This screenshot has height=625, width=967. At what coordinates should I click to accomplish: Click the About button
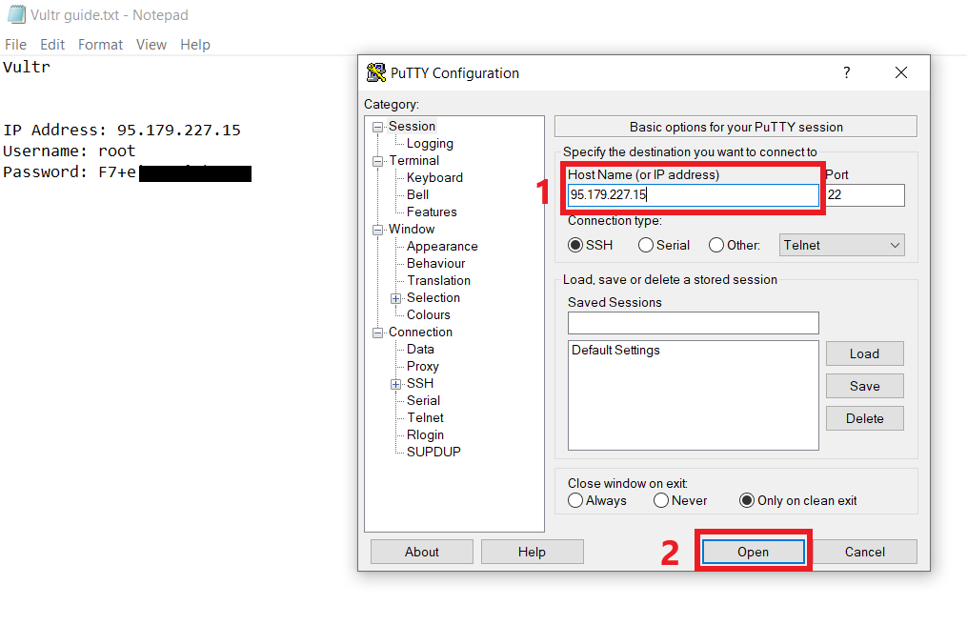(x=422, y=552)
